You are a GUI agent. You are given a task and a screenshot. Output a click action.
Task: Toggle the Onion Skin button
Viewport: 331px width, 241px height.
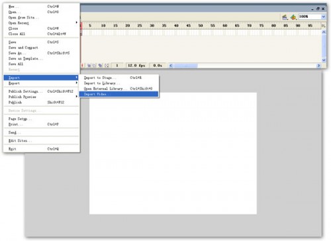89,66
